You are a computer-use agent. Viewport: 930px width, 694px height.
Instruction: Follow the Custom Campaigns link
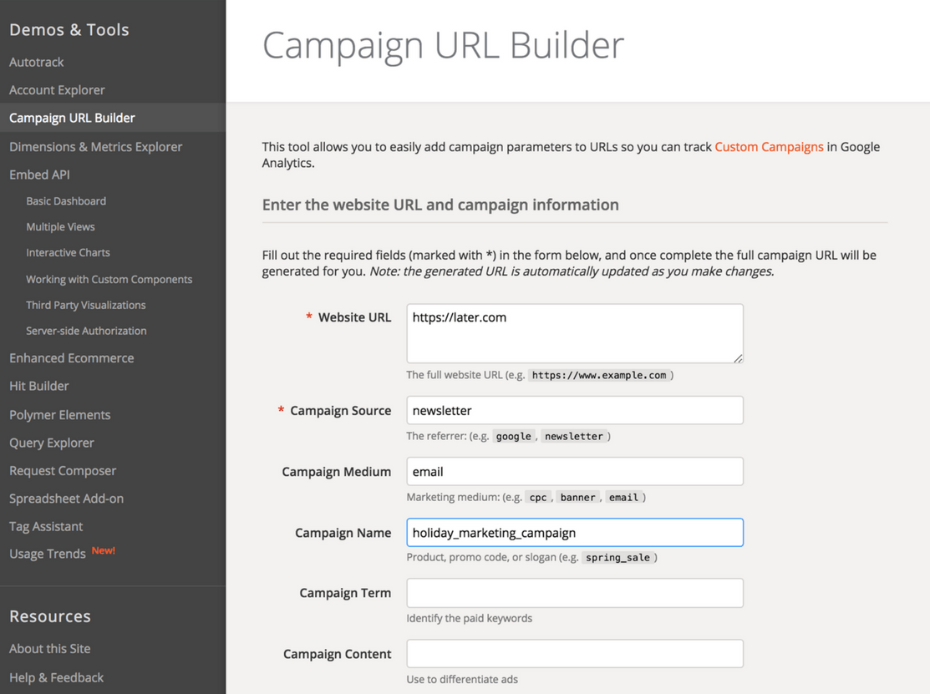click(x=769, y=147)
